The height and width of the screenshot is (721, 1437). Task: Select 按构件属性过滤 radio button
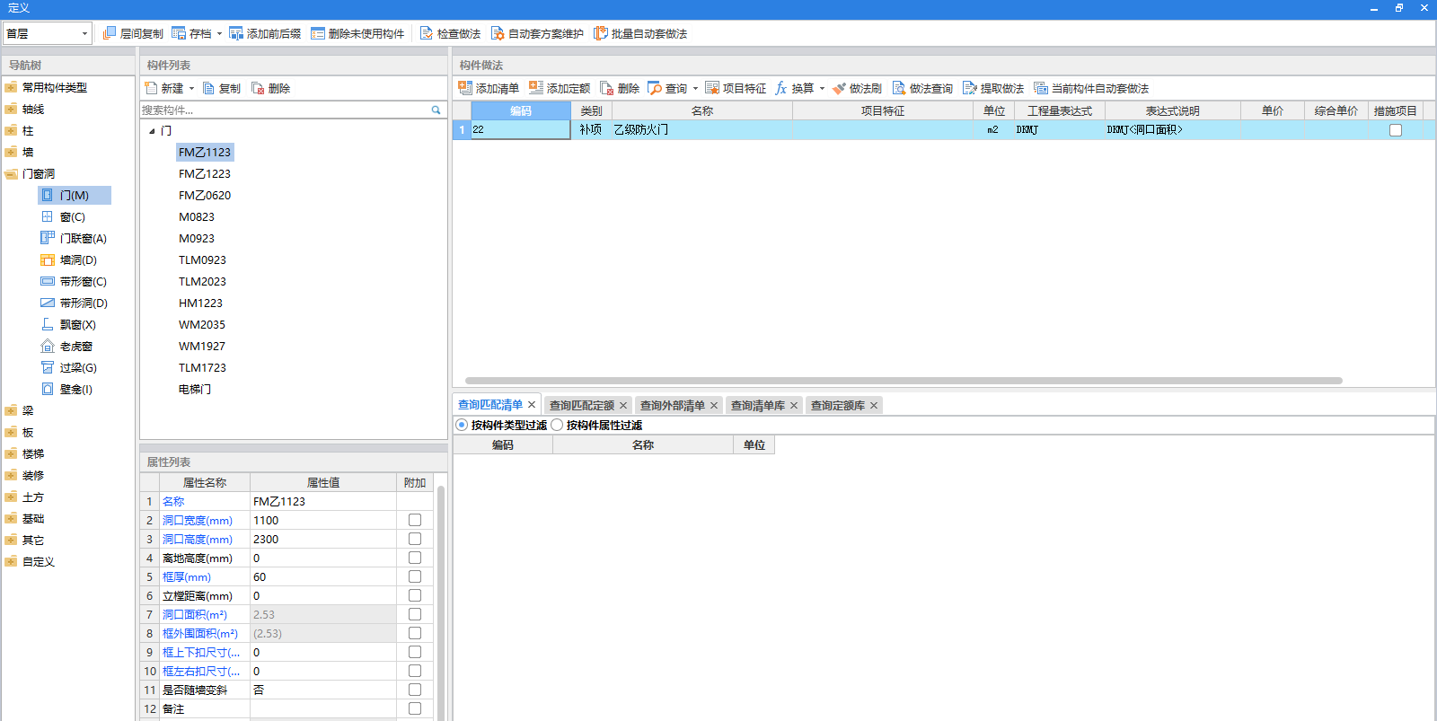tap(557, 425)
